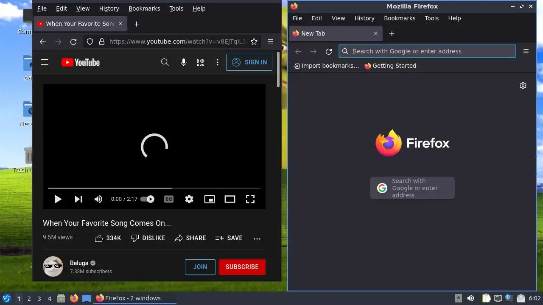This screenshot has width=543, height=305.
Task: Toggle autoplay switch in player
Action: click(x=147, y=199)
